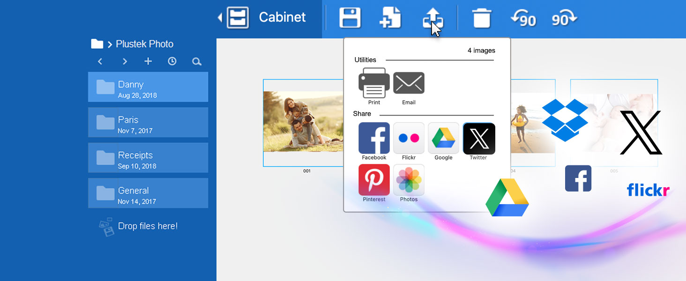Select beach child thumbnail 004
Viewport: 686px width, 281px height.
pos(533,123)
